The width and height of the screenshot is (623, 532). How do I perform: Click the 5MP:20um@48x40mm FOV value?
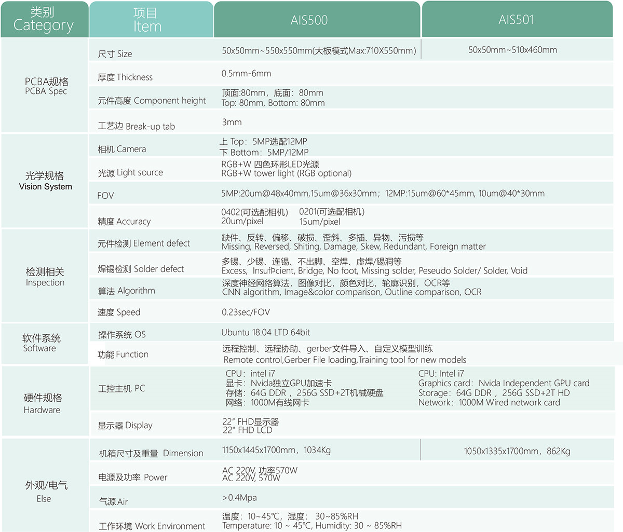(383, 194)
